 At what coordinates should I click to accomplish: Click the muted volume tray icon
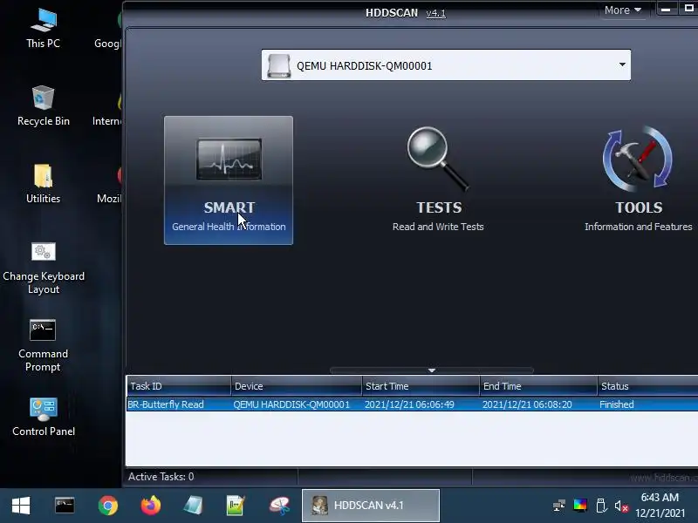point(621,506)
